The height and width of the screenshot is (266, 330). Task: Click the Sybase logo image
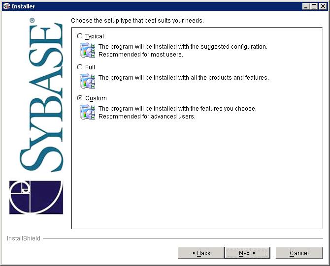point(36,116)
